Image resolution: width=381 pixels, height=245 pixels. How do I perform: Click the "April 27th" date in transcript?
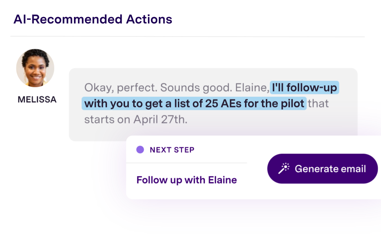(160, 120)
